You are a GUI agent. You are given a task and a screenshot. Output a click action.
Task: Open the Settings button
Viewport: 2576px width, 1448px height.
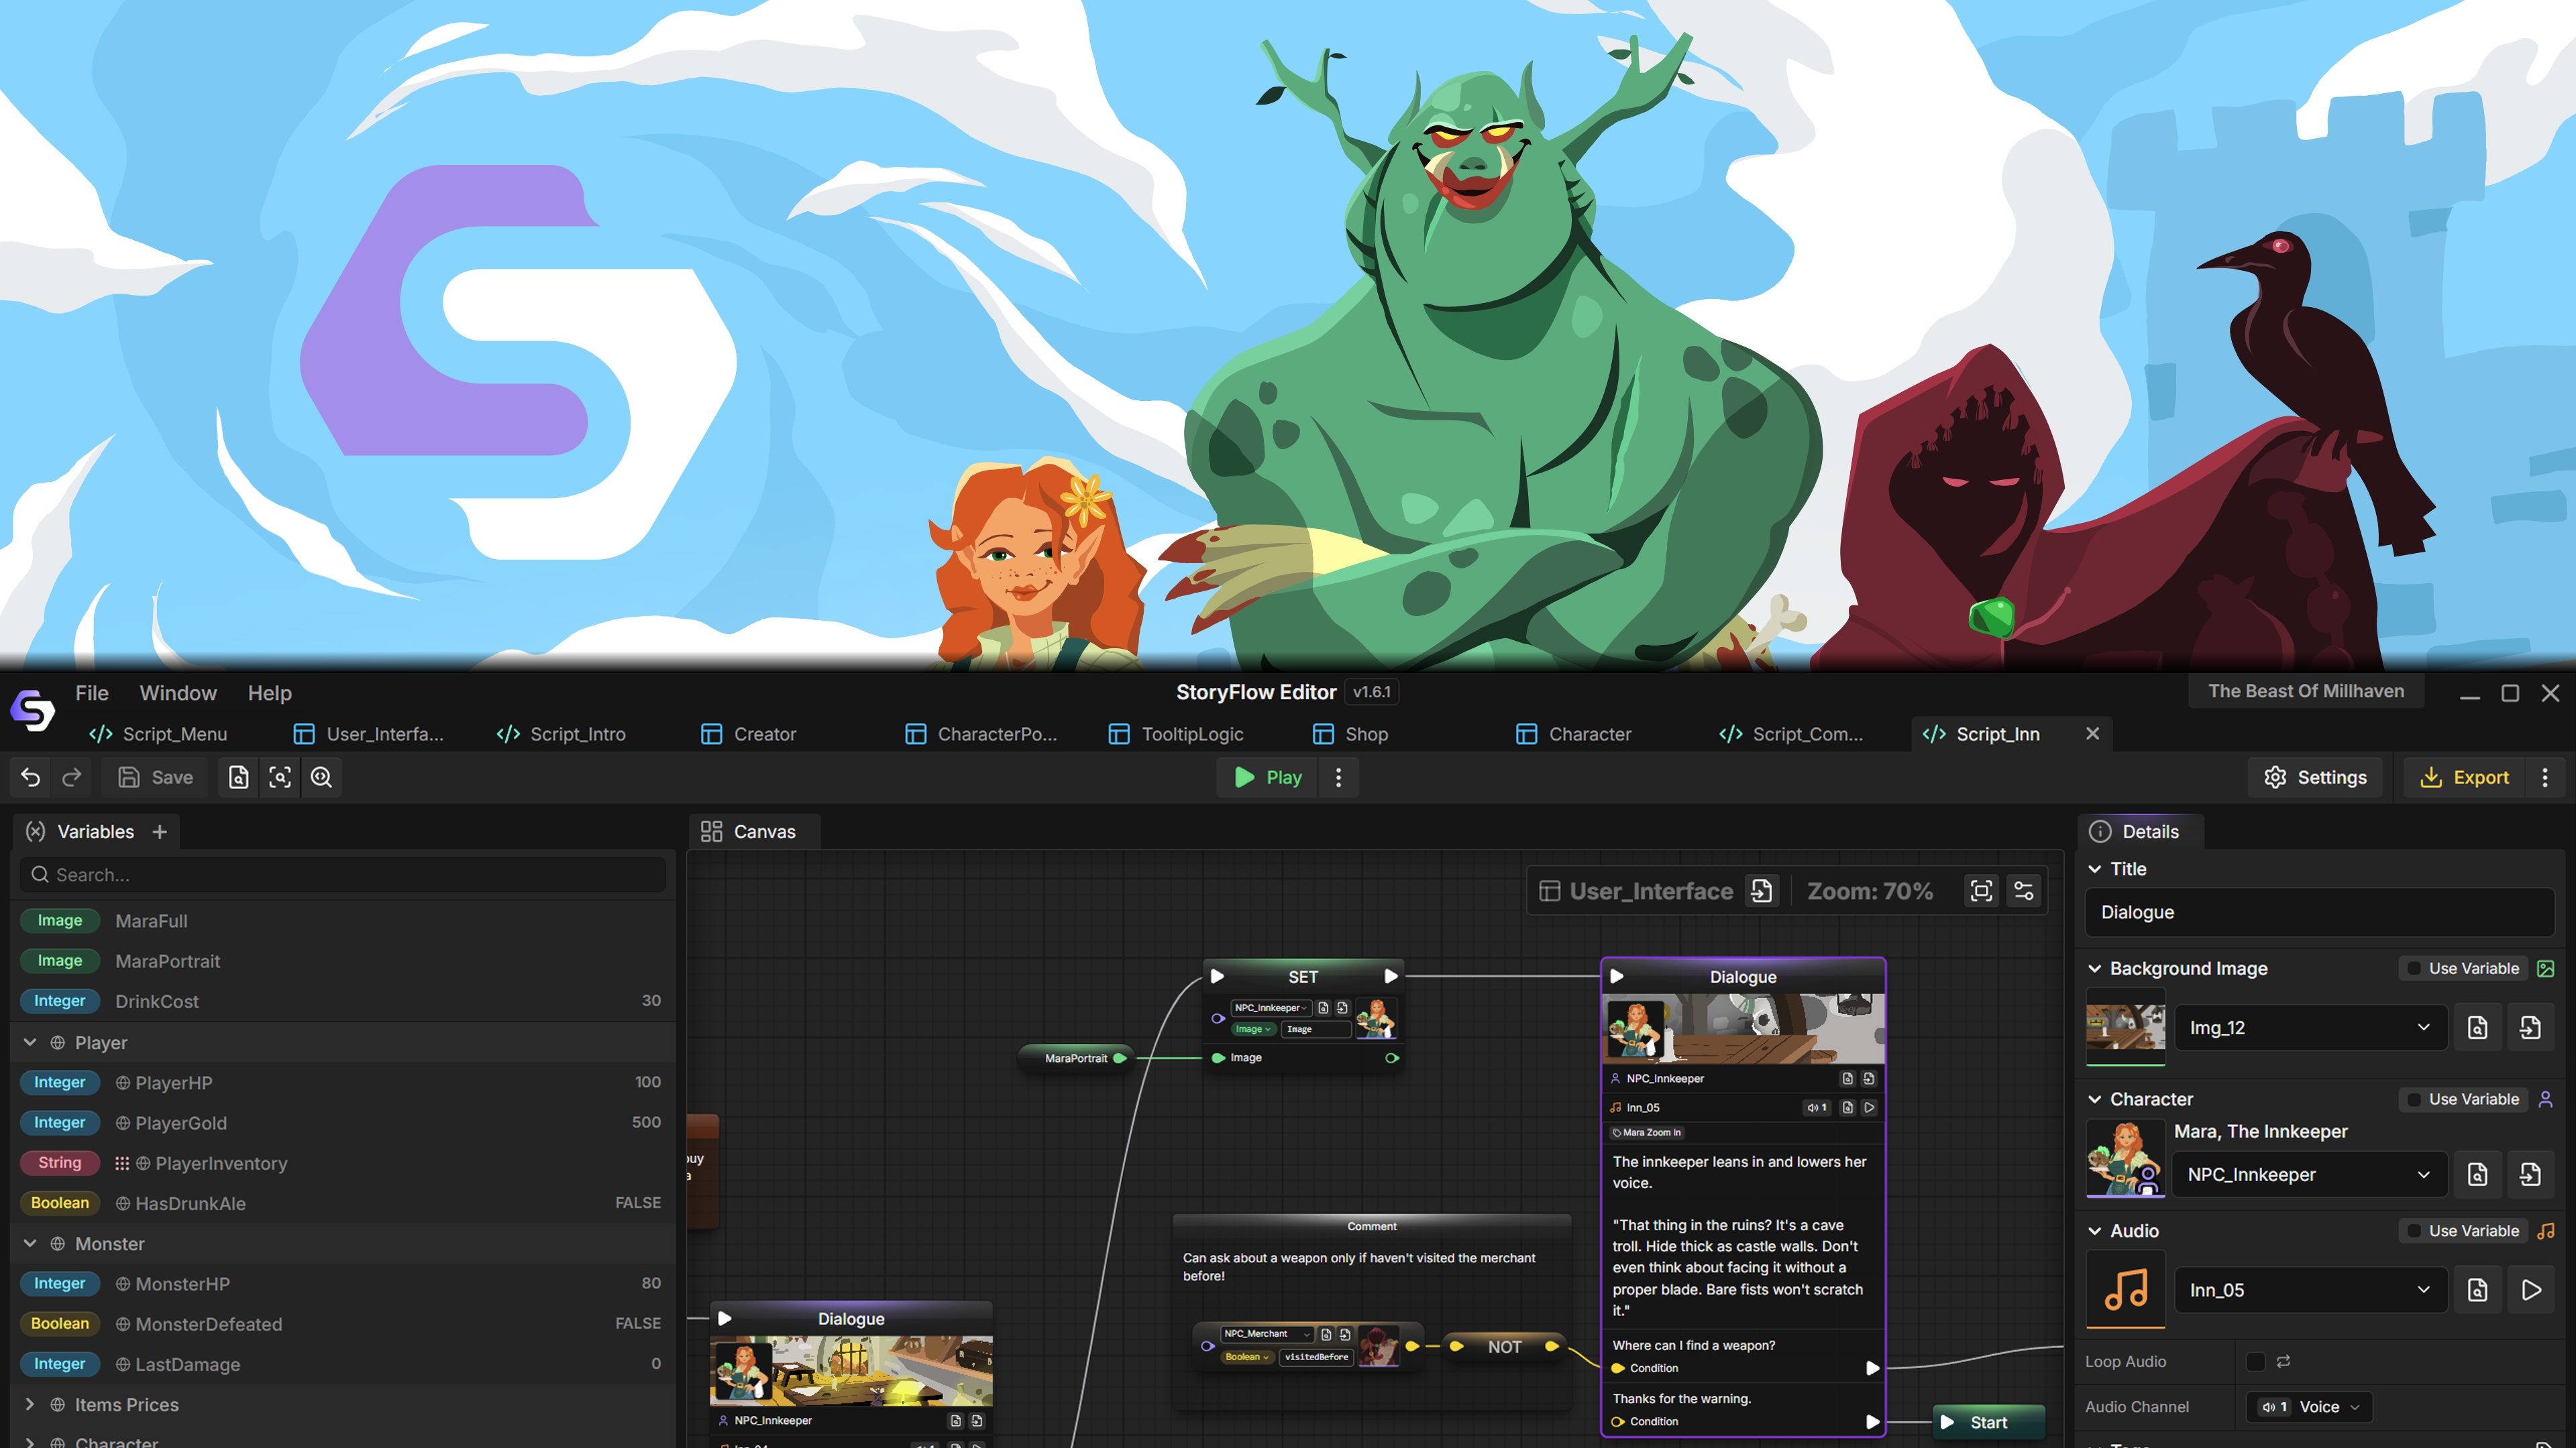tap(2315, 778)
